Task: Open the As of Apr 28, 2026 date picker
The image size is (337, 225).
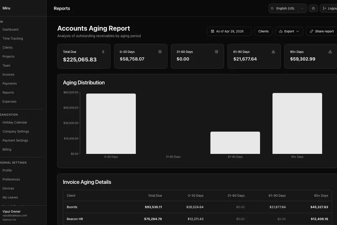Action: tap(229, 31)
